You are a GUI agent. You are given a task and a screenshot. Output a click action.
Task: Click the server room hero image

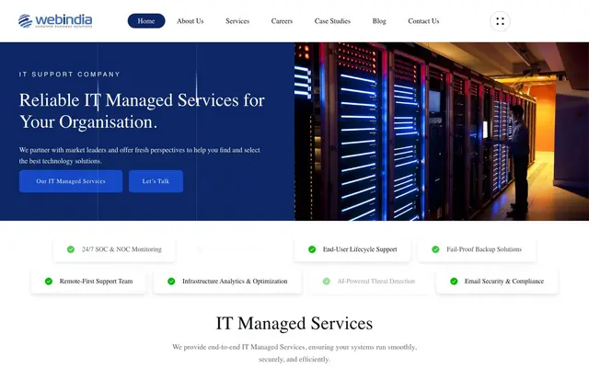442,132
